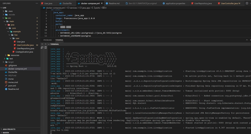This screenshot has width=251, height=134.
Task: Click line number 9 in gutter
Action: (x=46, y=27)
